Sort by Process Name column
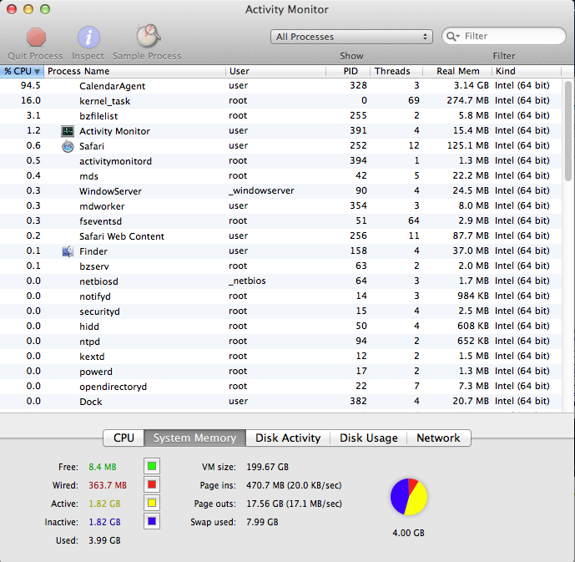Image resolution: width=575 pixels, height=562 pixels. pyautogui.click(x=134, y=71)
